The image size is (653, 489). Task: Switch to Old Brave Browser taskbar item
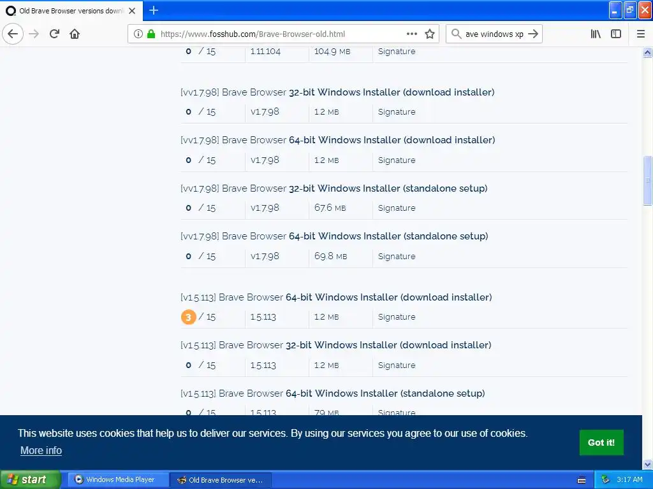(x=221, y=480)
